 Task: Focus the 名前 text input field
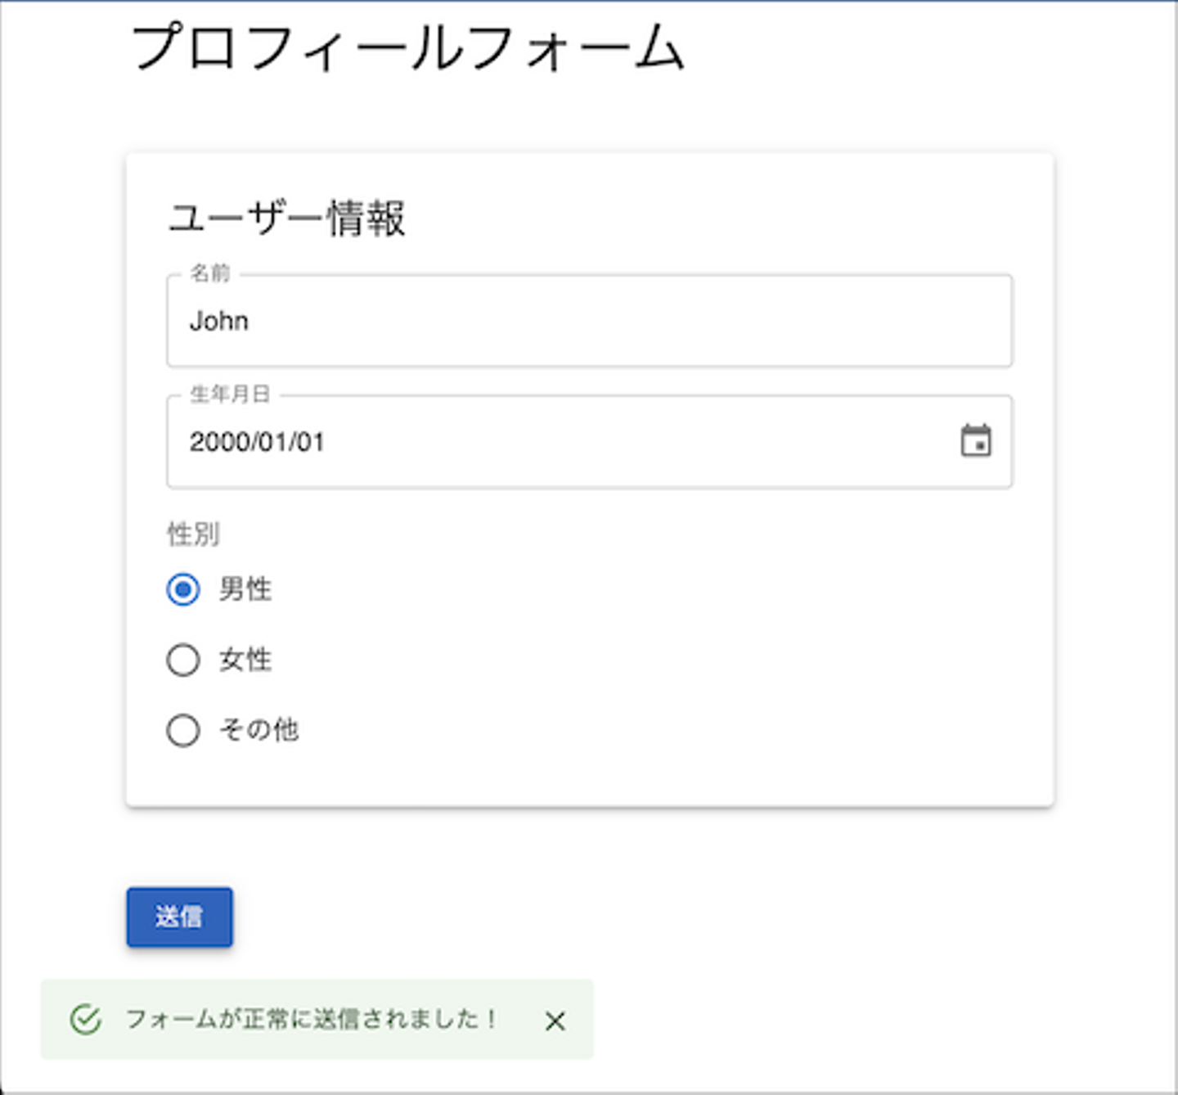[x=589, y=321]
